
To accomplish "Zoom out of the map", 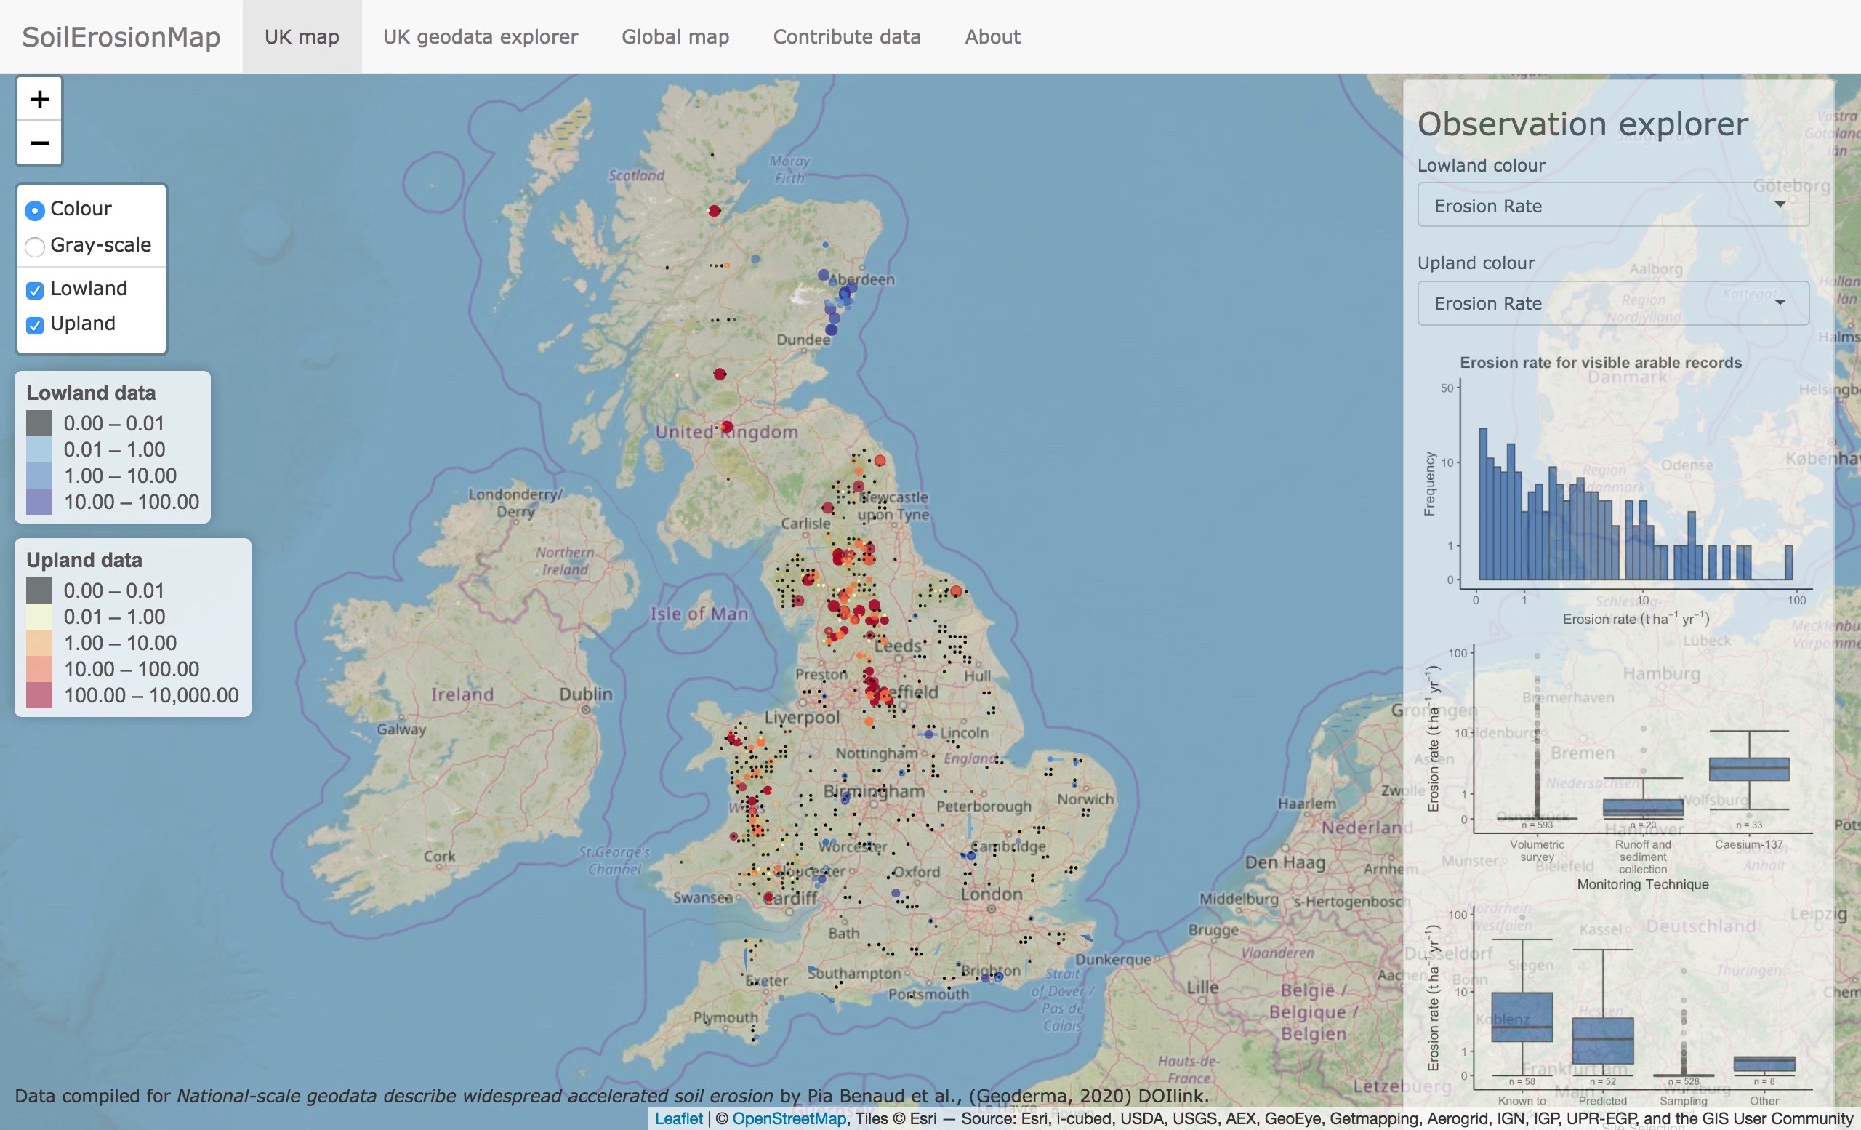I will [39, 143].
